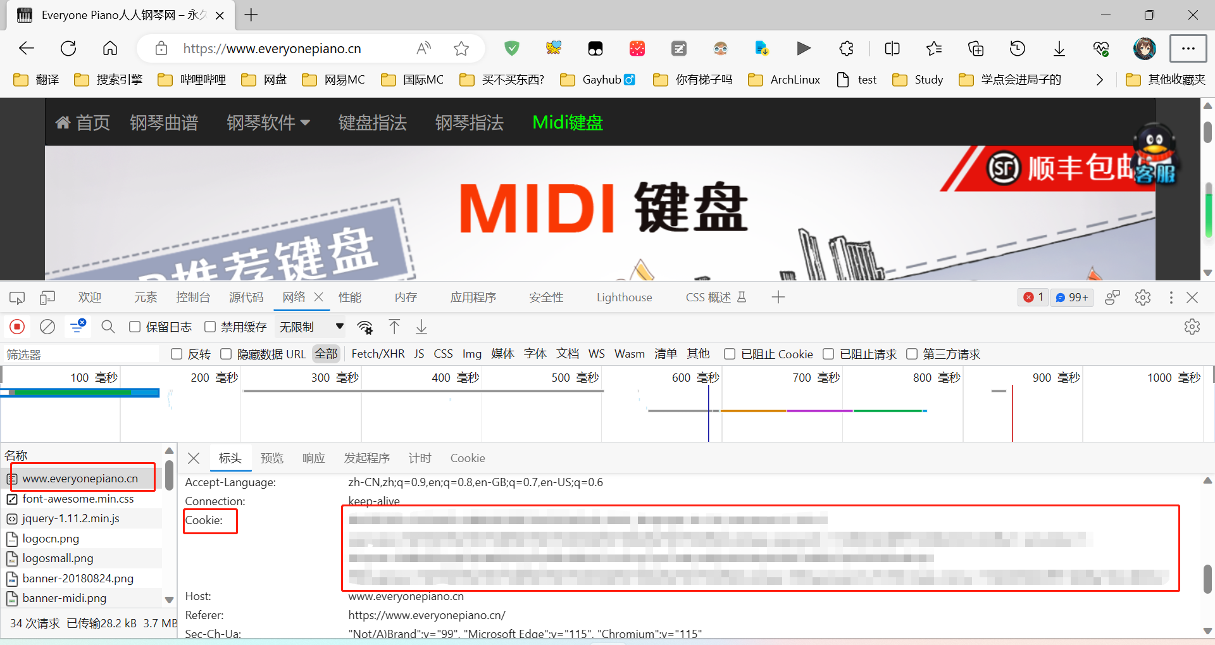Enable the 禁用缓存 checkbox
1215x645 pixels.
click(210, 327)
